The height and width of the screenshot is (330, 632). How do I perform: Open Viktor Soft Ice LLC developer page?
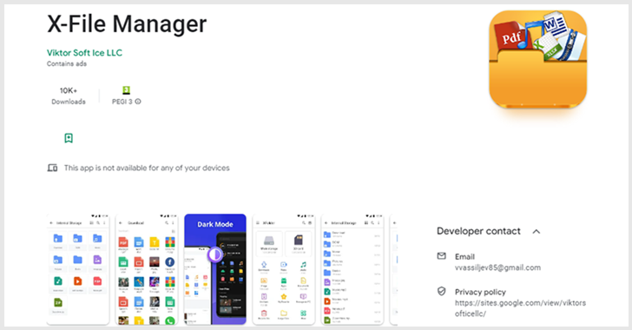85,53
